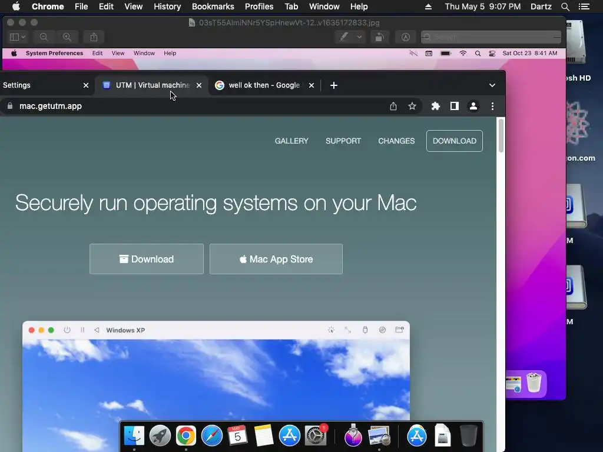Viewport: 603px width, 452px height.
Task: View CHANGES on the UTM site
Action: [396, 141]
